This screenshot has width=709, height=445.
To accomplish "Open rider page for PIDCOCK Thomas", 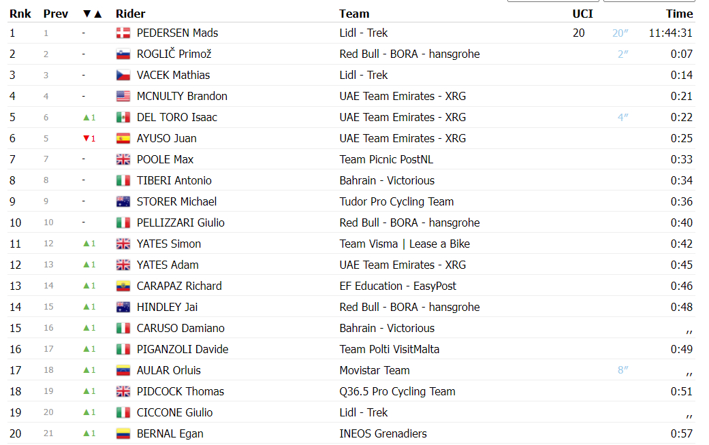I will [x=180, y=391].
